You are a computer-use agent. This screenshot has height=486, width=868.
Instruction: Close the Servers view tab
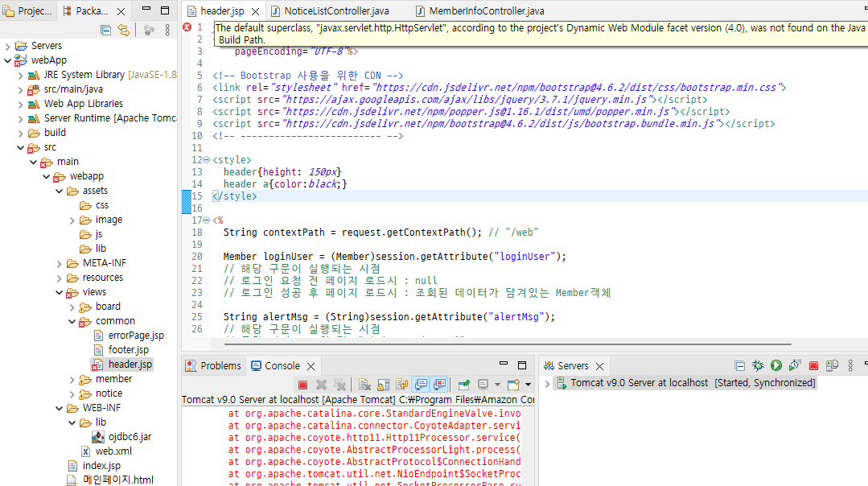[599, 366]
